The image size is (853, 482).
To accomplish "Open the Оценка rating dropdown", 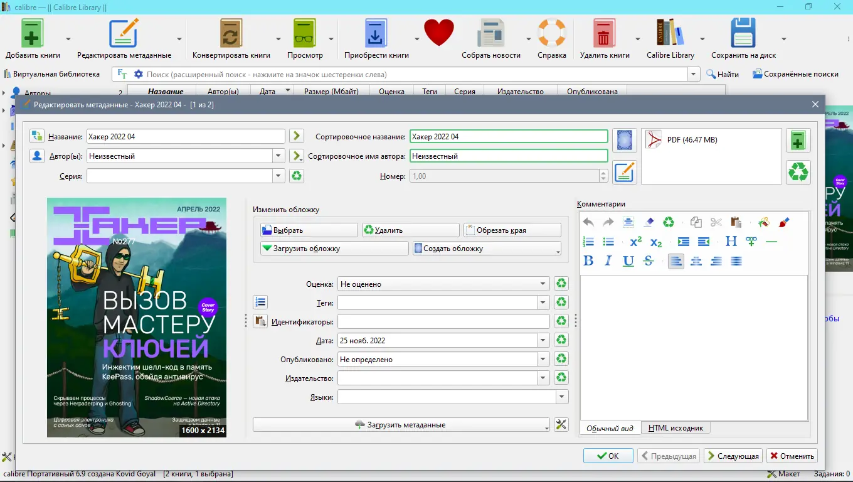I will coord(543,284).
